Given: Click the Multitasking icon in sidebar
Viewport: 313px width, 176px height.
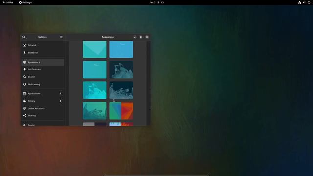Looking at the screenshot, I should pyautogui.click(x=25, y=84).
